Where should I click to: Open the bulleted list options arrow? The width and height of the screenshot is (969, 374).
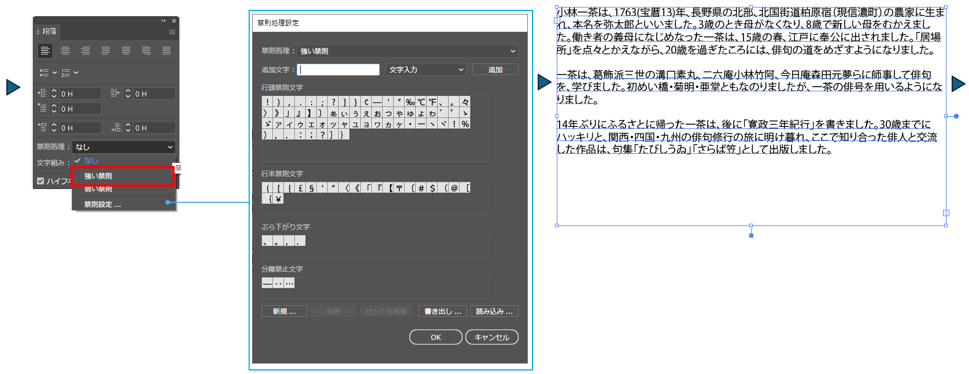click(x=54, y=73)
